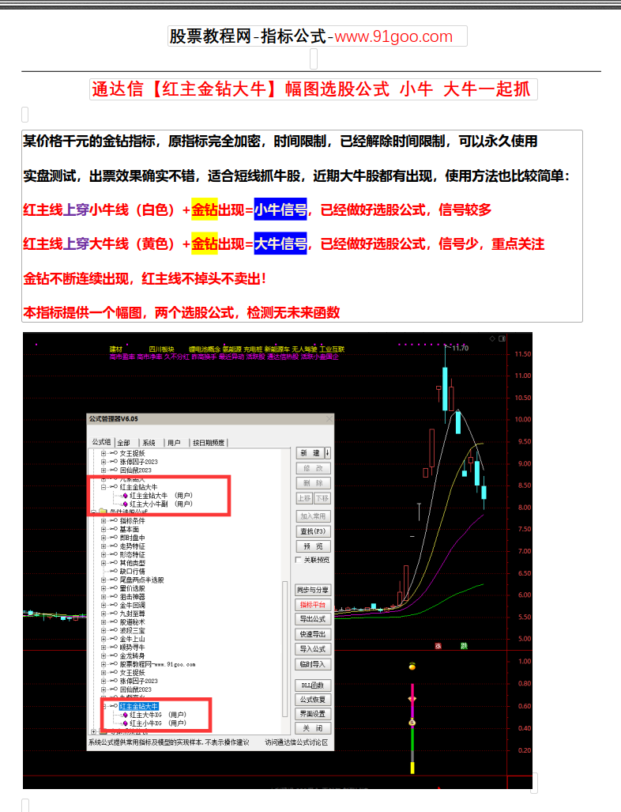Click the 同步与分享 button
This screenshot has width=621, height=812.
[x=313, y=590]
